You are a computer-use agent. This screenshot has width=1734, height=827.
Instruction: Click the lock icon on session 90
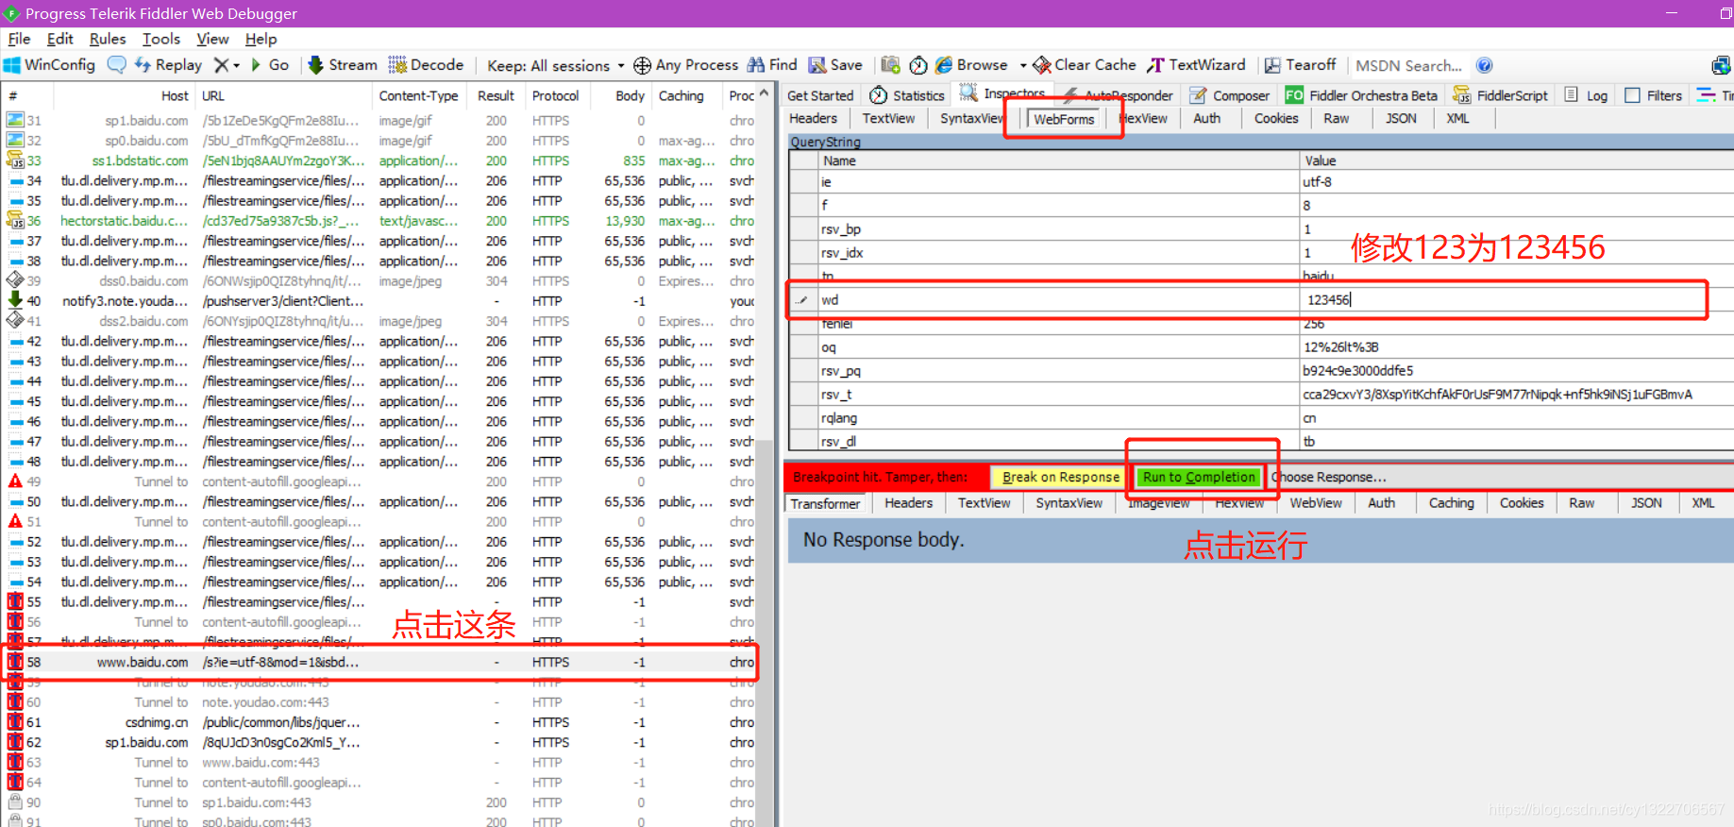click(x=15, y=802)
